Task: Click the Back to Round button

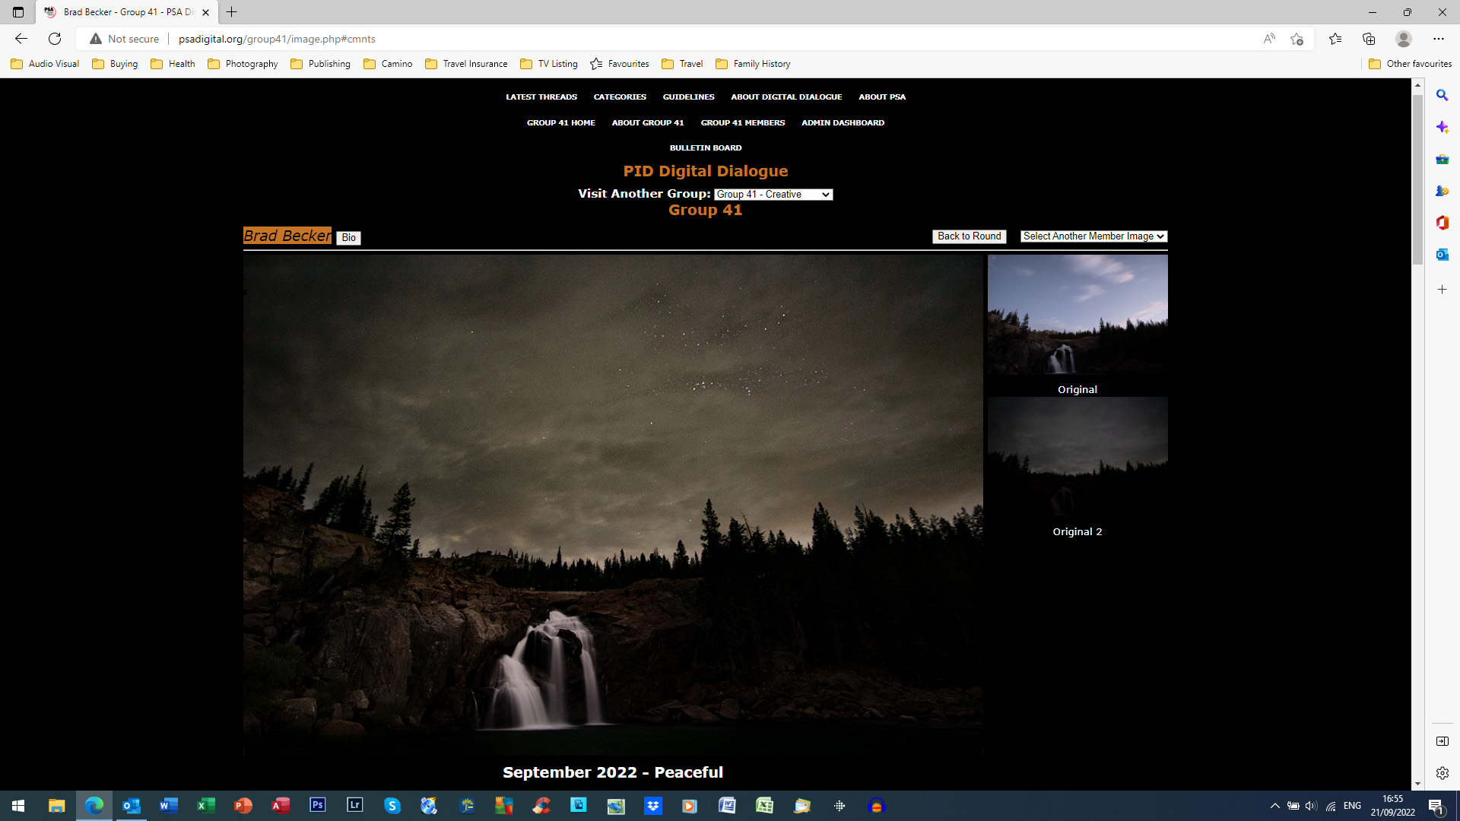Action: tap(969, 236)
